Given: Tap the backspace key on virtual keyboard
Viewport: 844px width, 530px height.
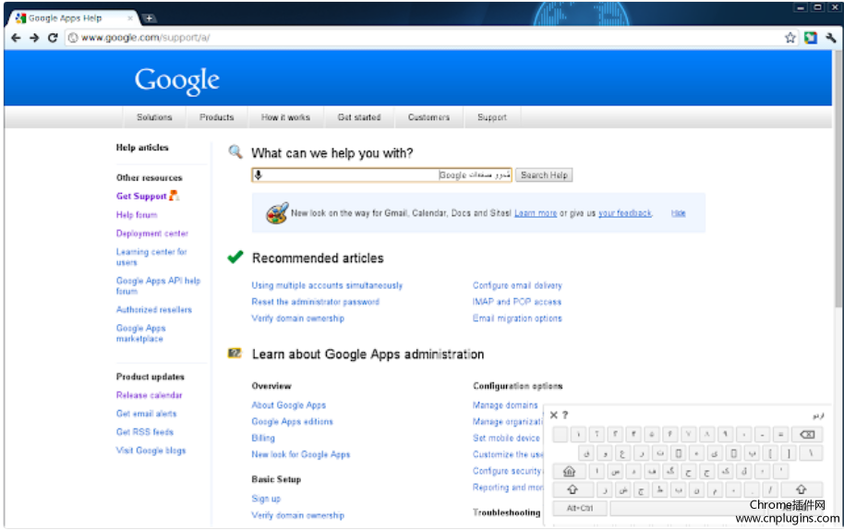Looking at the screenshot, I should tap(807, 434).
